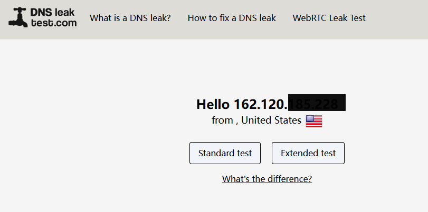Click the word "Hello" in the heading

pyautogui.click(x=213, y=104)
